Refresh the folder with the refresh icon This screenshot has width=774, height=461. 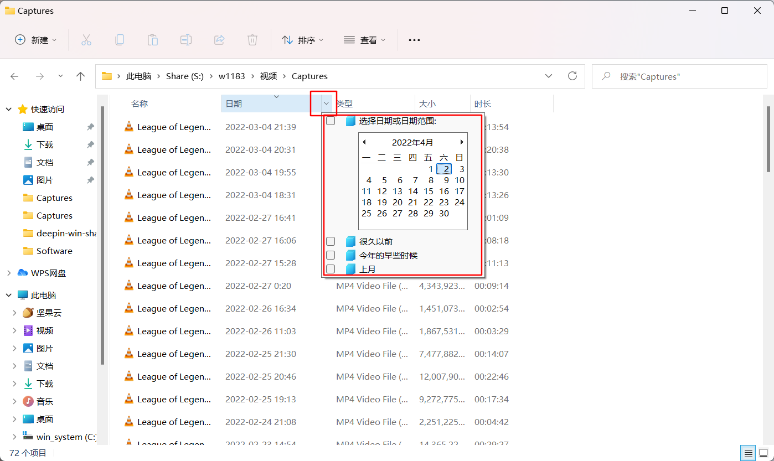coord(572,76)
